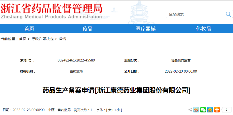Click the share icon near page footer

[190, 110]
